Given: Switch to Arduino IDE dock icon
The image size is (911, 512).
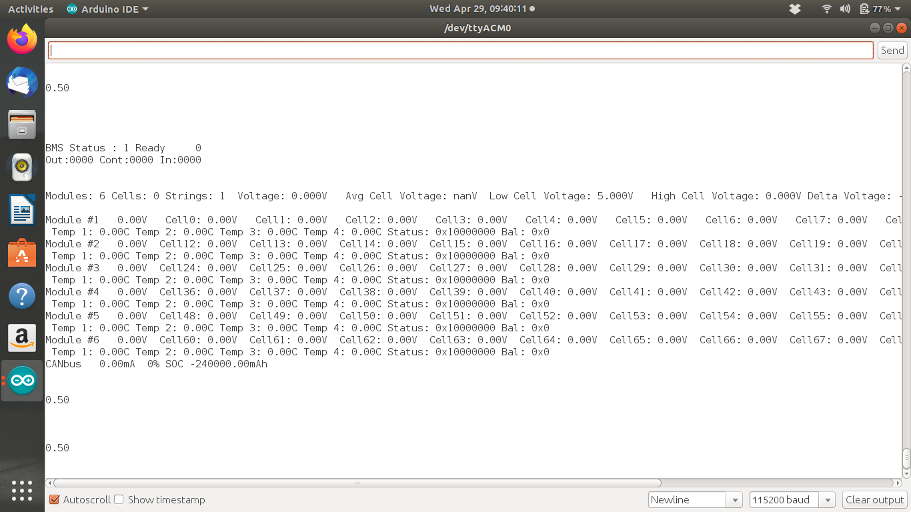Looking at the screenshot, I should [x=22, y=381].
